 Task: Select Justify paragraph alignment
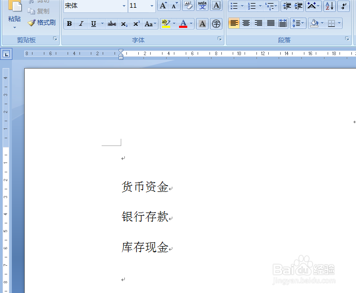(x=271, y=23)
